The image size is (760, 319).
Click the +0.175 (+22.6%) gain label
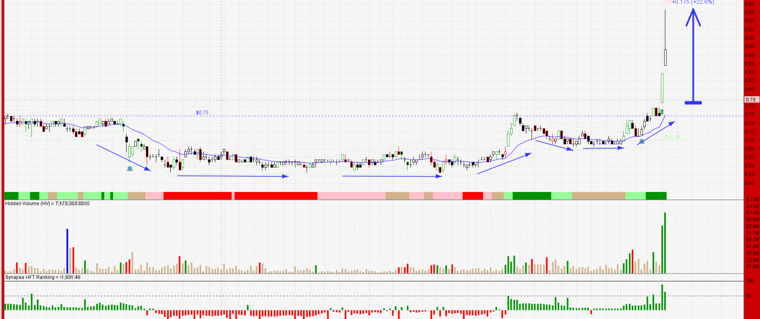pos(693,2)
